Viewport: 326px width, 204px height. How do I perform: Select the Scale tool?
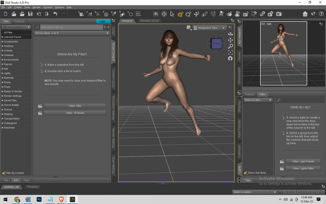pyautogui.click(x=205, y=14)
